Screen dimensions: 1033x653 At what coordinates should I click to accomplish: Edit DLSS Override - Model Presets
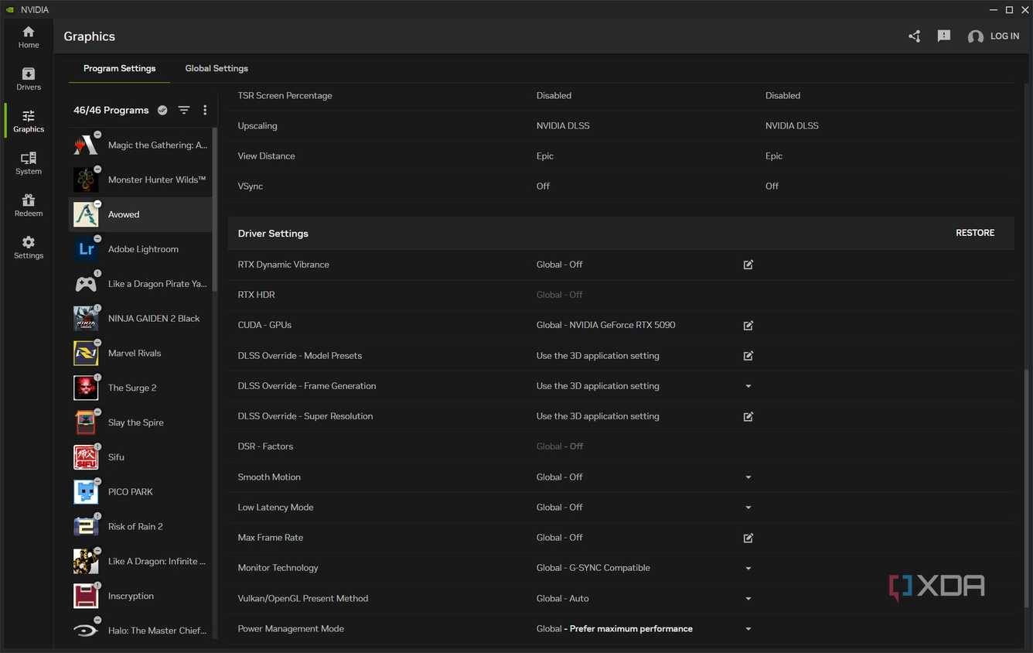(748, 356)
